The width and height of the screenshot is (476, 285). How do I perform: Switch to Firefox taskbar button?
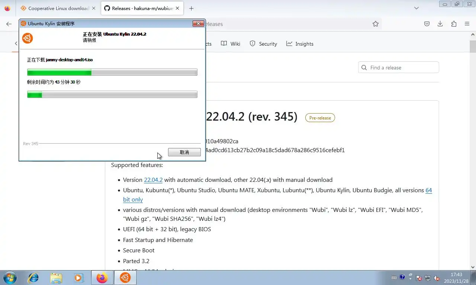pos(102,278)
